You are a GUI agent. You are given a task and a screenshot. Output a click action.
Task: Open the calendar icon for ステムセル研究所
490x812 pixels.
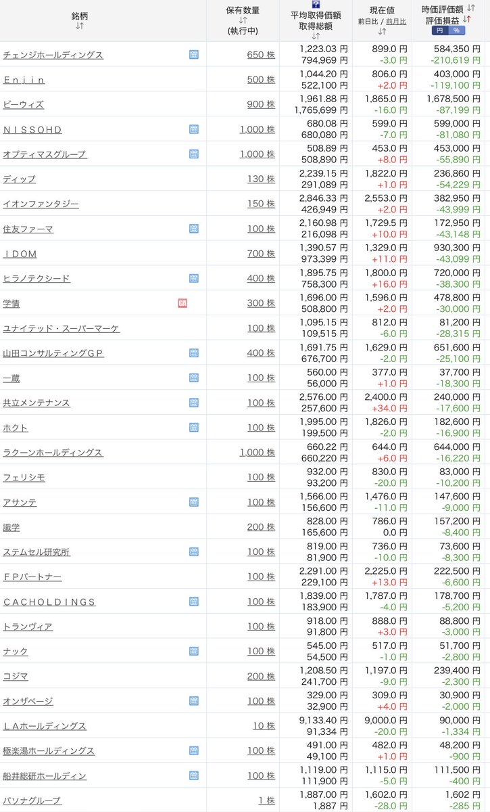point(193,551)
